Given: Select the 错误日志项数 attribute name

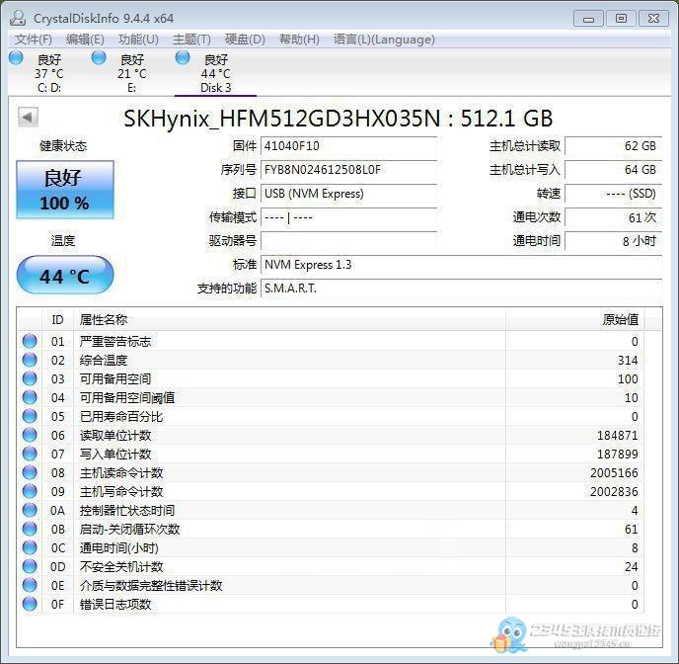Looking at the screenshot, I should pyautogui.click(x=115, y=604).
